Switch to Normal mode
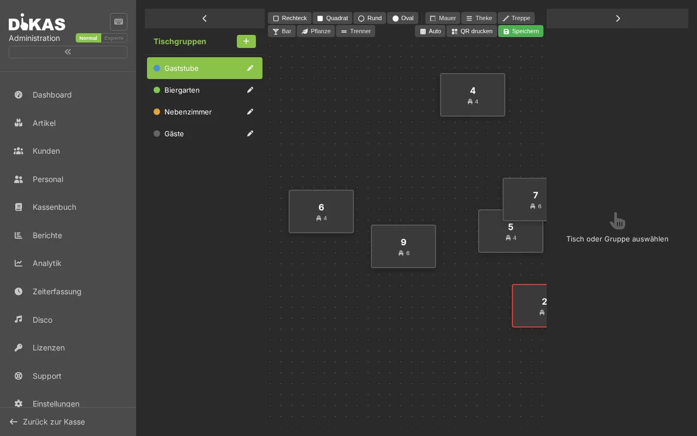Viewport: 697px width, 436px height. point(88,38)
